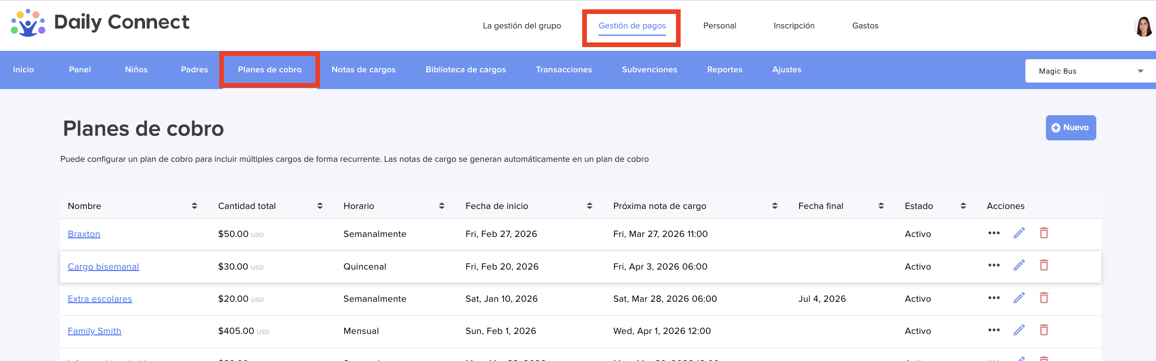Image resolution: width=1156 pixels, height=361 pixels.
Task: Delete the Braxton billing plan
Action: 1044,233
